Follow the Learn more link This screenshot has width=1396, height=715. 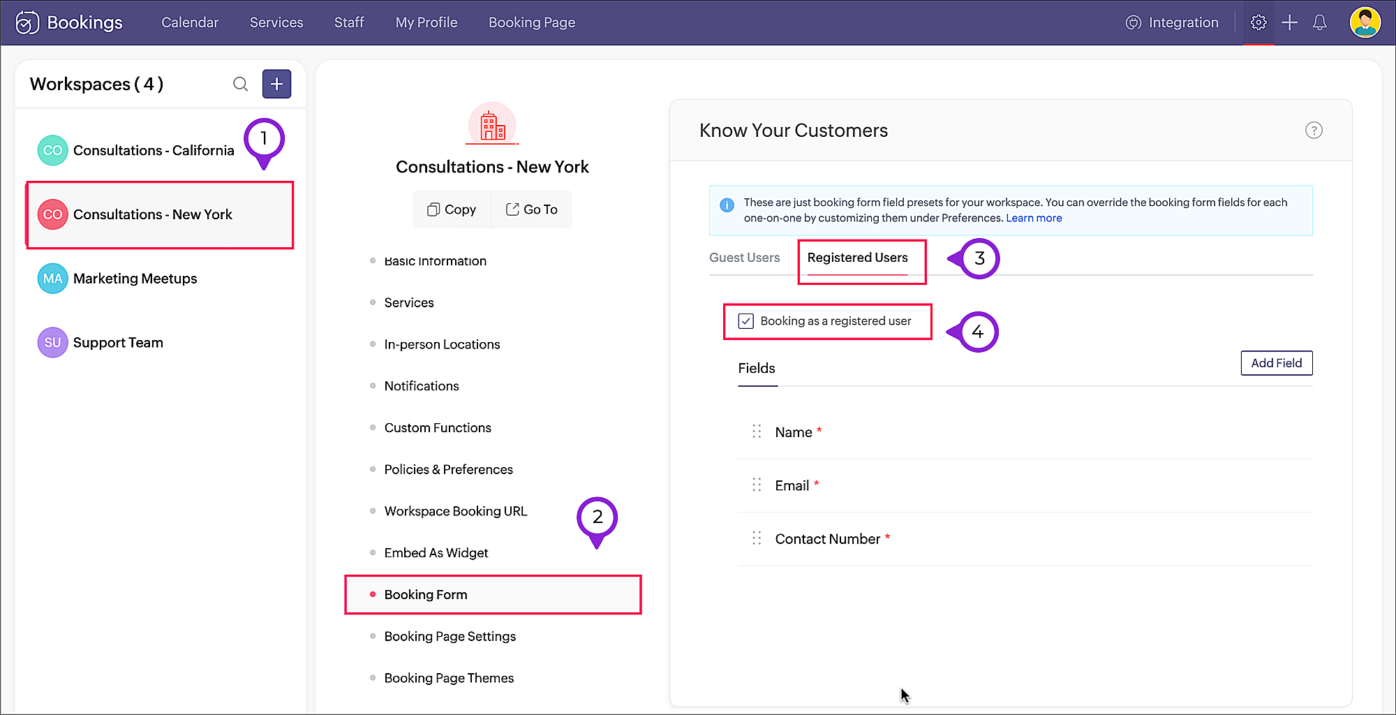point(1034,218)
